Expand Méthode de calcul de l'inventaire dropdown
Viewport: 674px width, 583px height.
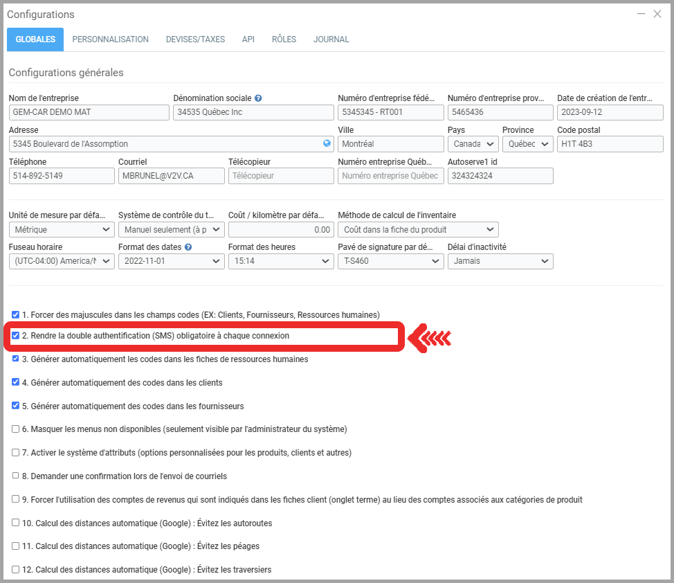417,229
